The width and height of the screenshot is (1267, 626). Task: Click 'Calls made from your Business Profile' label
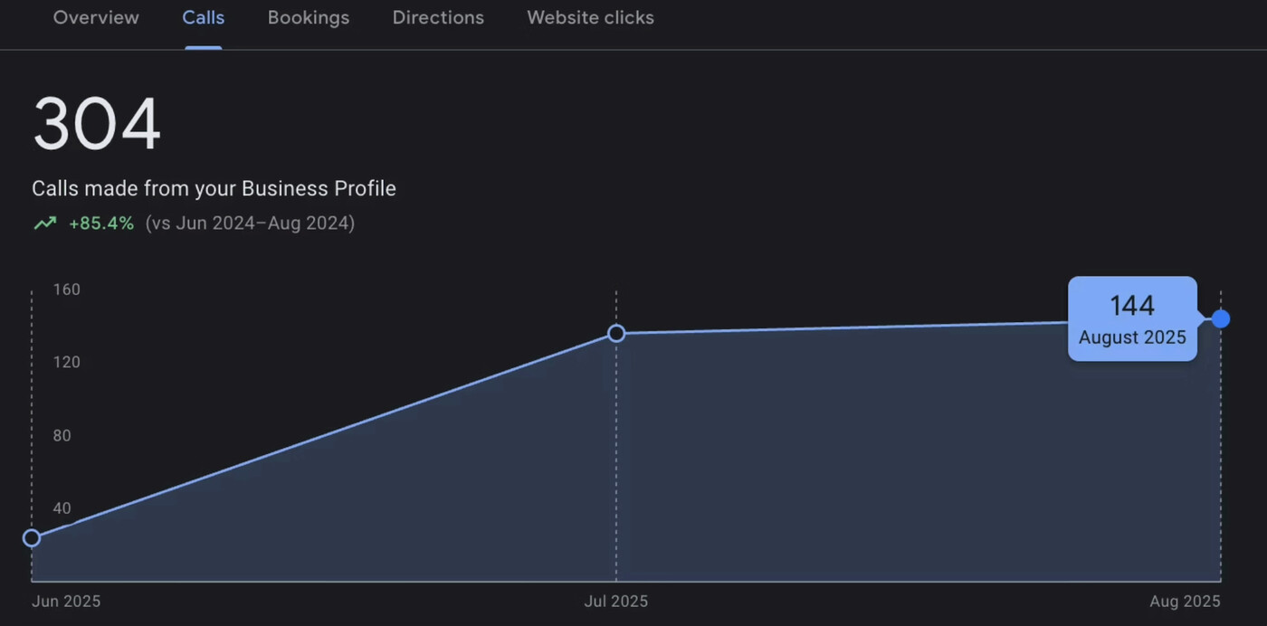coord(214,188)
